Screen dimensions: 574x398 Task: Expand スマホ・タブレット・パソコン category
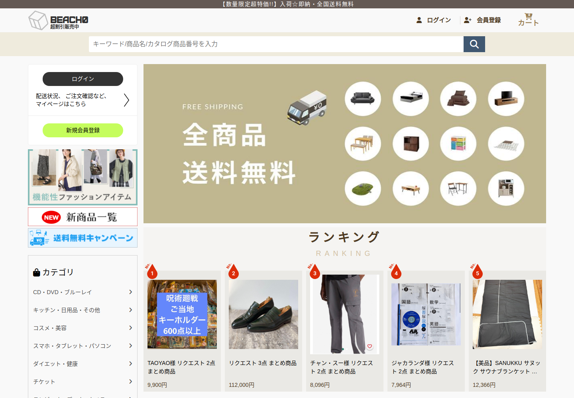[x=83, y=346]
